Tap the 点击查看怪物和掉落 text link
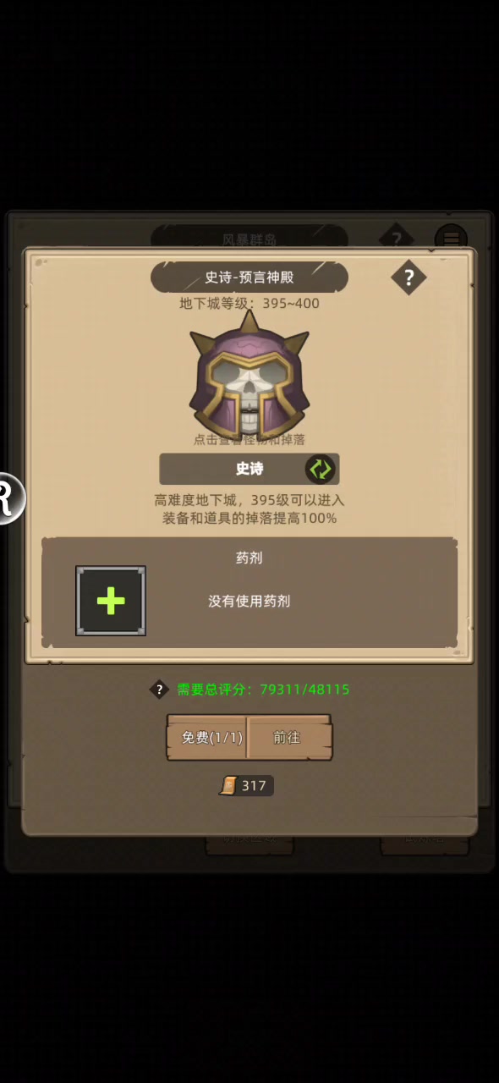Viewport: 499px width, 1083px height. coord(249,440)
